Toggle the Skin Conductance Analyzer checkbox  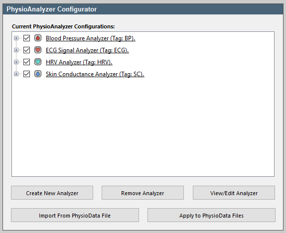click(26, 74)
